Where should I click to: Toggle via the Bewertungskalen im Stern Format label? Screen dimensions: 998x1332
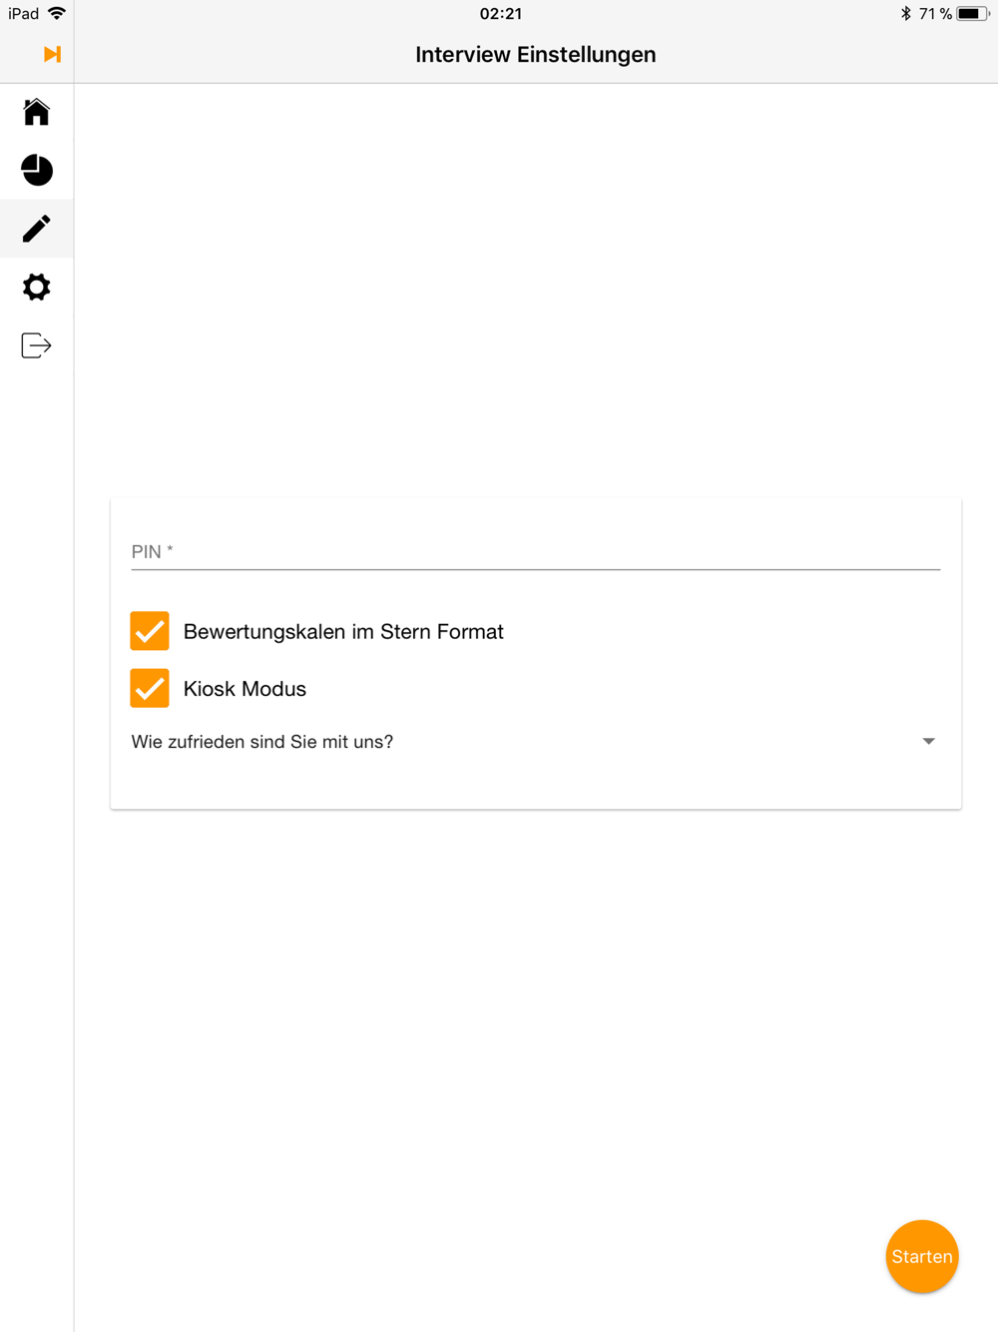pos(343,632)
